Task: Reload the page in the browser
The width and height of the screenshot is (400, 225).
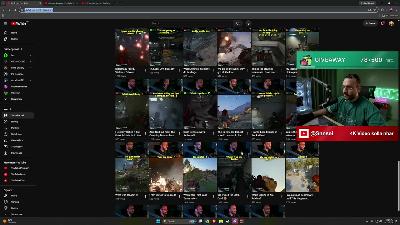Action: click(15, 10)
